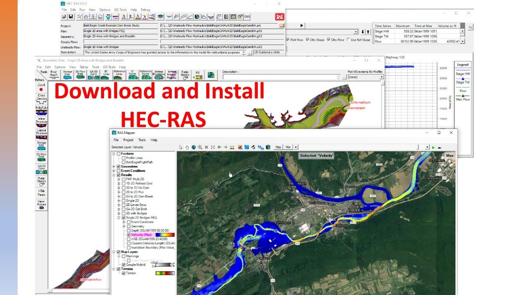This screenshot has height=295, width=524.
Task: Click the Plan name field in HEC-RAS
Action: tap(121, 31)
